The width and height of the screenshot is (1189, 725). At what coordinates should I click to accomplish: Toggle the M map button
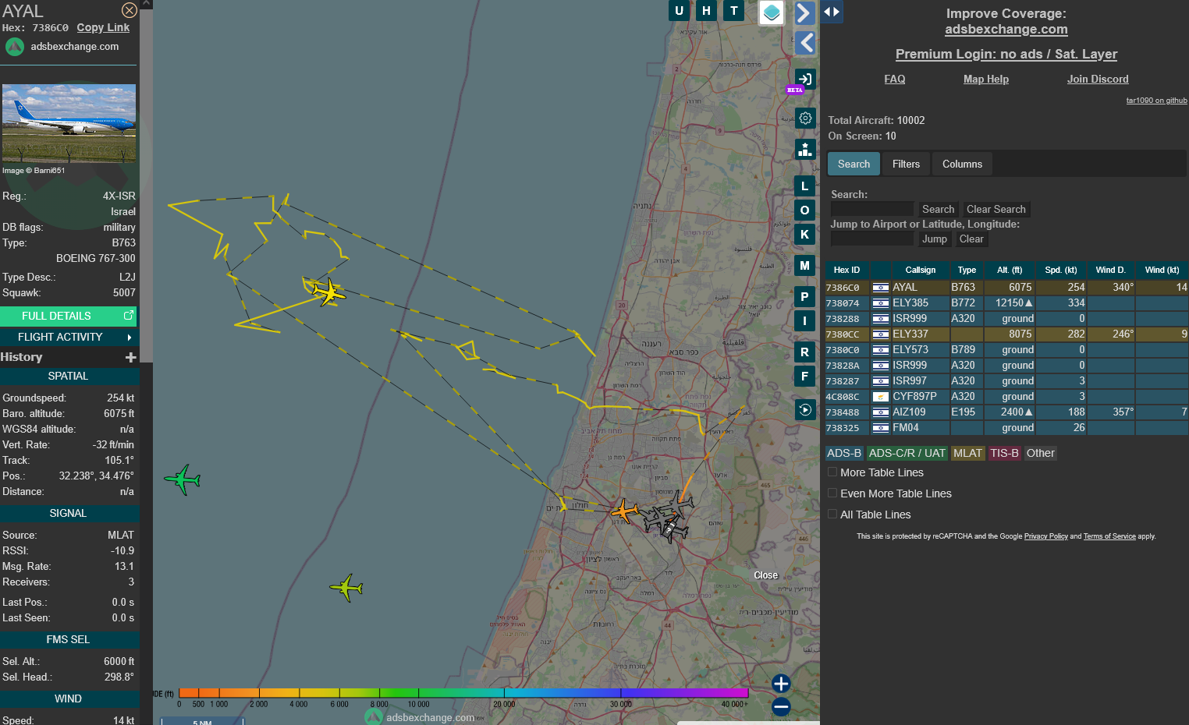pos(805,266)
